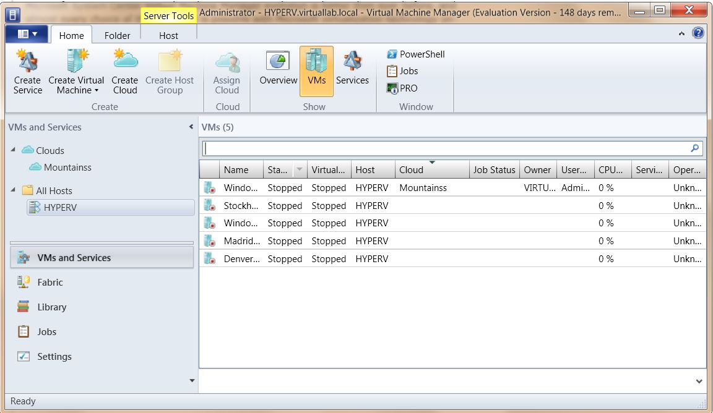
Task: Show the VMs view
Action: point(316,71)
